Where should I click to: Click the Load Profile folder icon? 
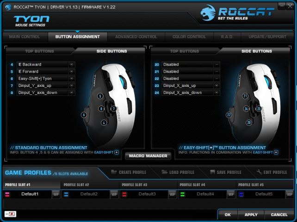(164, 172)
